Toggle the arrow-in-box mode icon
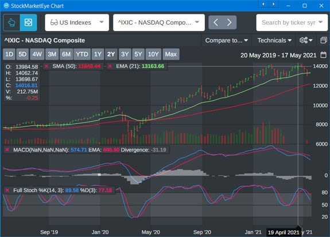Viewport: 330px width, 237px height. pyautogui.click(x=29, y=22)
